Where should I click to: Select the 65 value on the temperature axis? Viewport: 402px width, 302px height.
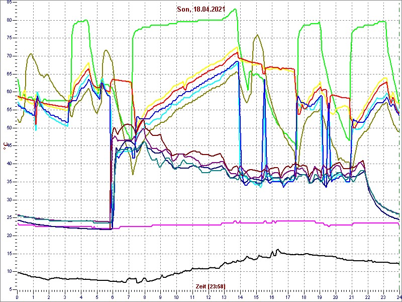point(10,74)
